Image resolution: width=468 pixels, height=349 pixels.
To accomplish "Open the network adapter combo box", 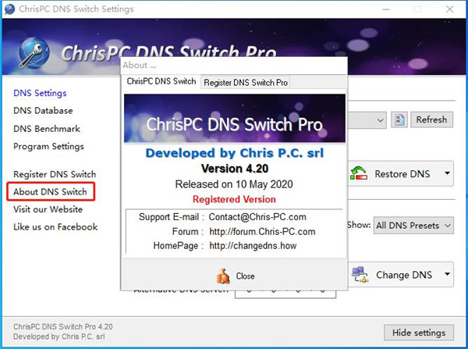I will [x=367, y=119].
